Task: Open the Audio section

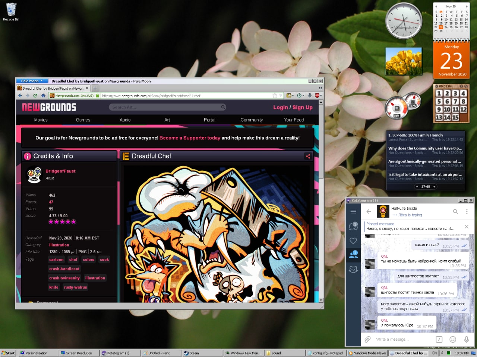Action: pyautogui.click(x=125, y=120)
